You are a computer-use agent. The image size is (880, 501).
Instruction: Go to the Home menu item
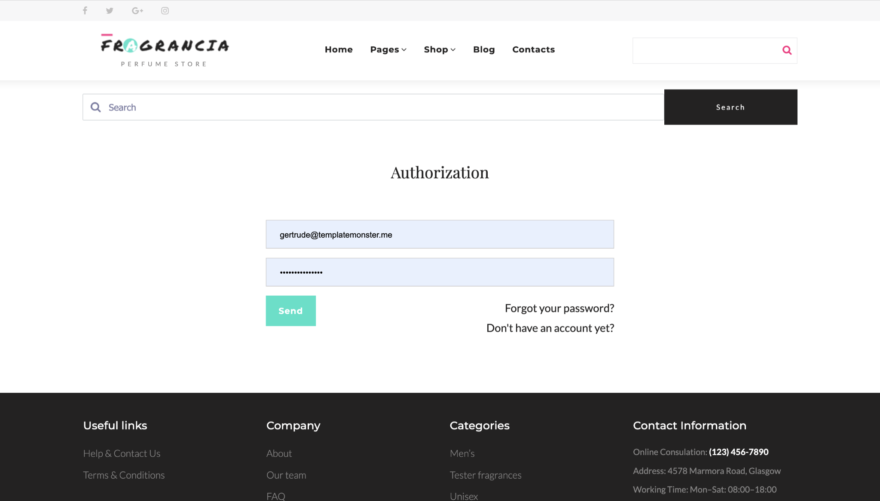pos(339,50)
